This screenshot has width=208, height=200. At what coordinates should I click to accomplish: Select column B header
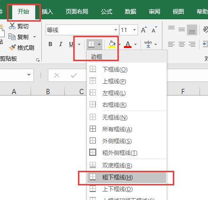point(48,91)
